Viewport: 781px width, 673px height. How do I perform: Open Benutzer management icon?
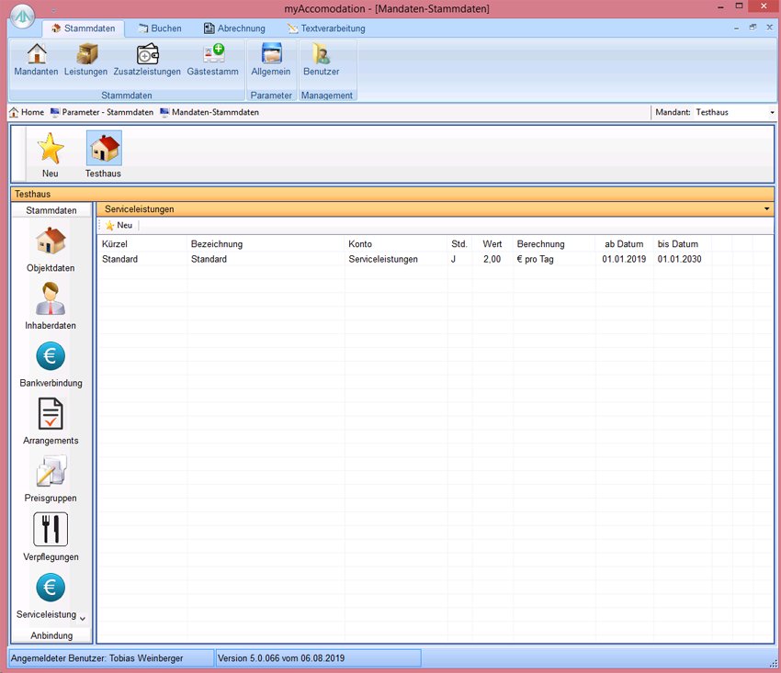click(x=321, y=60)
